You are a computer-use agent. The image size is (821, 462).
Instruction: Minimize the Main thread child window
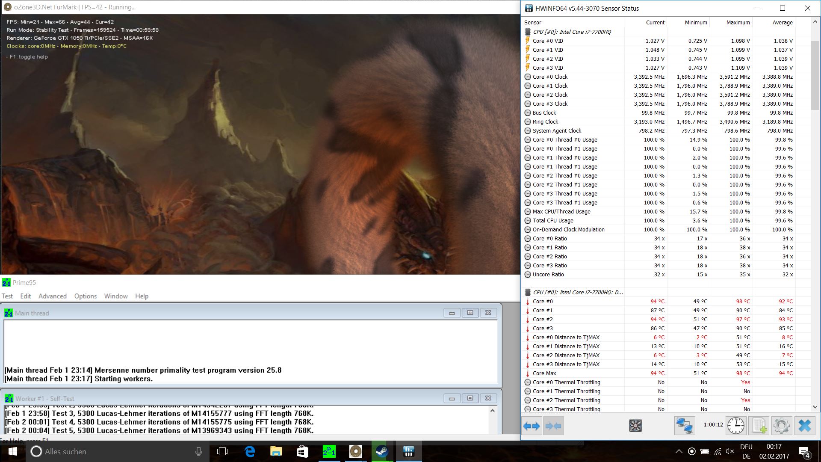452,313
